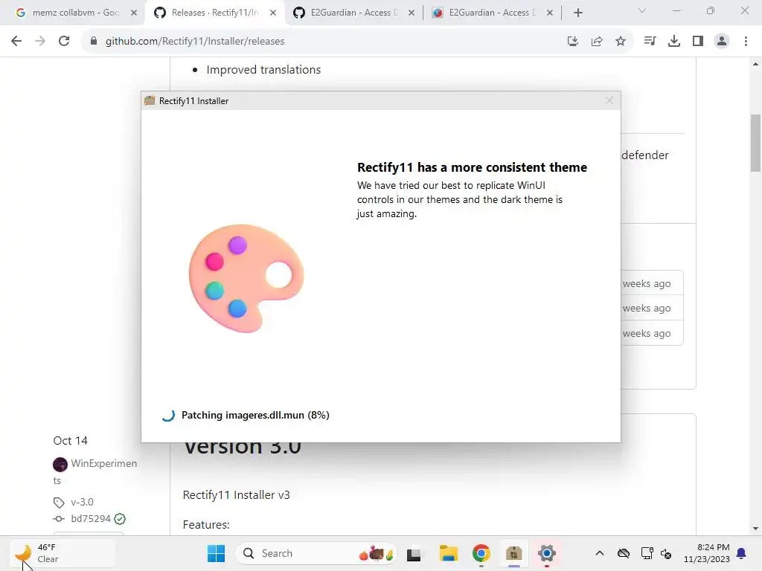This screenshot has height=571, width=762.
Task: Open the Windows Start menu
Action: pos(216,553)
